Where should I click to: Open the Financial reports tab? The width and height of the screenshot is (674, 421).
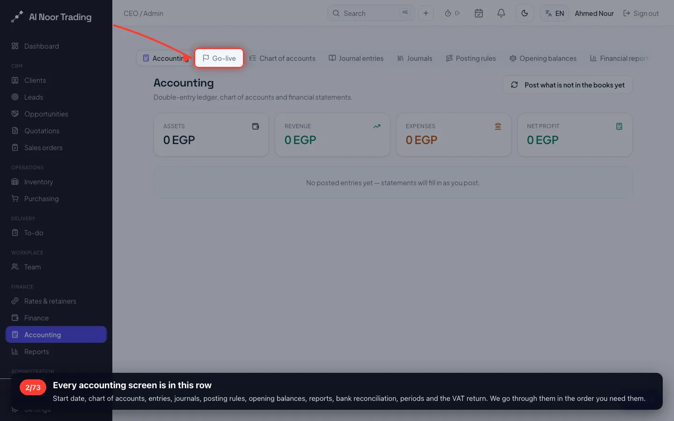pyautogui.click(x=619, y=58)
